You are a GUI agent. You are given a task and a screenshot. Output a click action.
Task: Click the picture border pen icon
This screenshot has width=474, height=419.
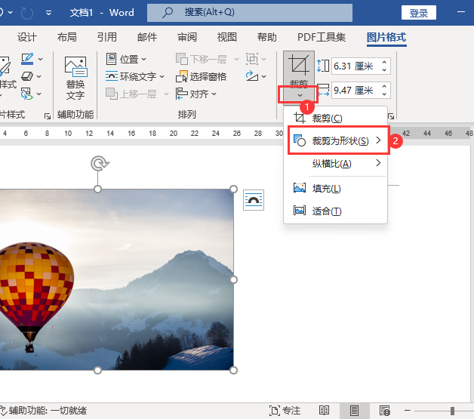click(27, 59)
